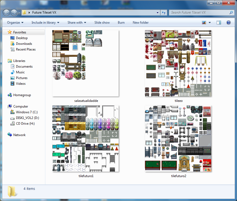Select the tilefuturo1 thumbnail image
The width and height of the screenshot is (237, 201).
pyautogui.click(x=86, y=139)
